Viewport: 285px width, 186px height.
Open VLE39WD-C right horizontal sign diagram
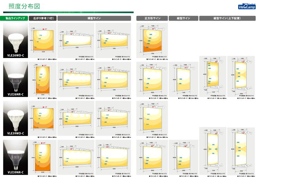[x=113, y=118]
